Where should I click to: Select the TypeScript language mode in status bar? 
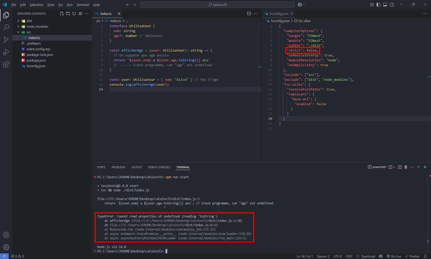368,256
